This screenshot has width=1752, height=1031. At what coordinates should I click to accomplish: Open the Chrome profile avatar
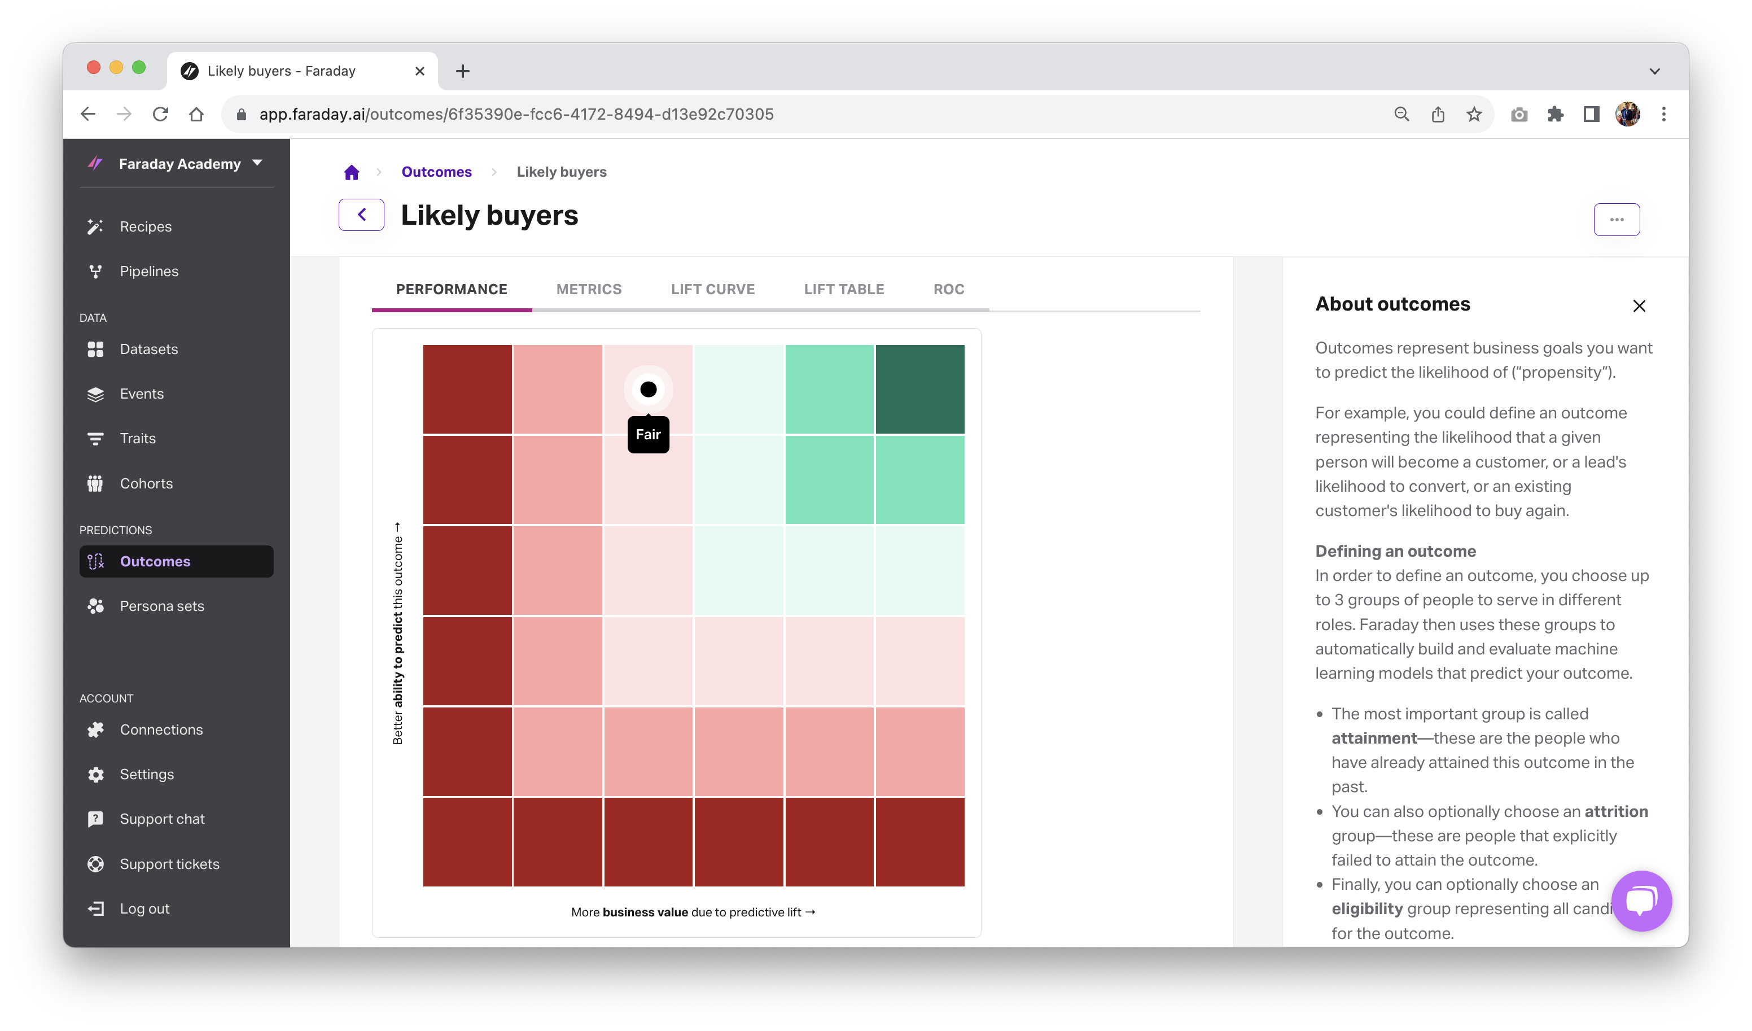click(x=1628, y=114)
